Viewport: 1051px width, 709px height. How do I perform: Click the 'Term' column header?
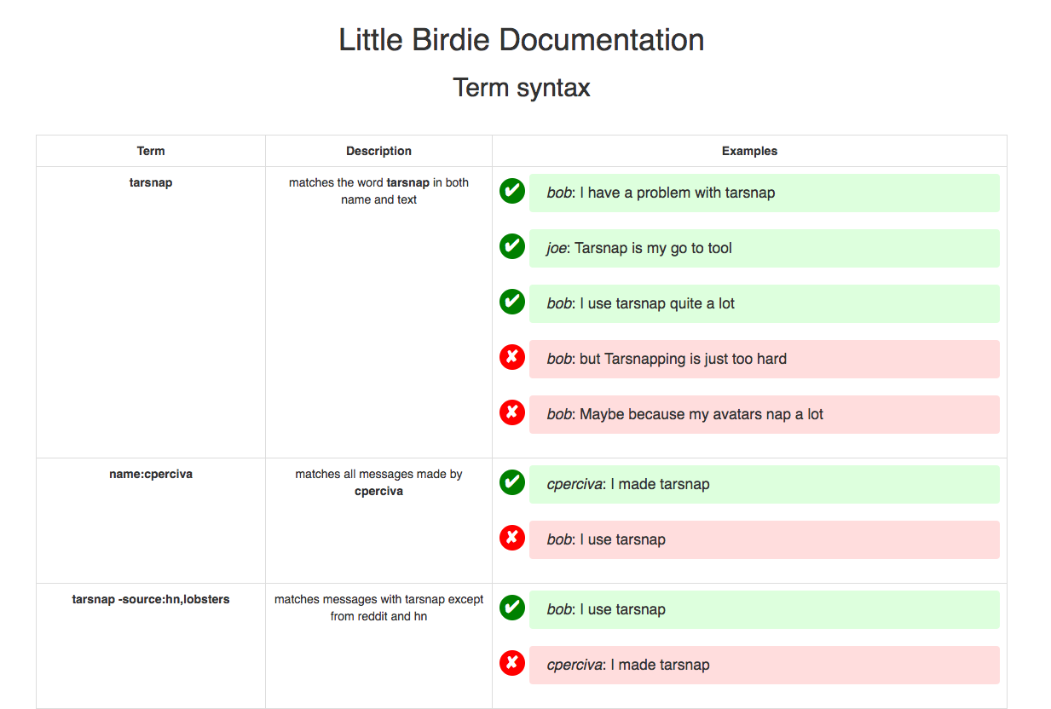[x=151, y=151]
